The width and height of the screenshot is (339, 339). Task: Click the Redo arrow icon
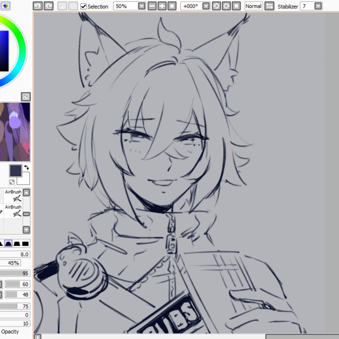[x=48, y=6]
